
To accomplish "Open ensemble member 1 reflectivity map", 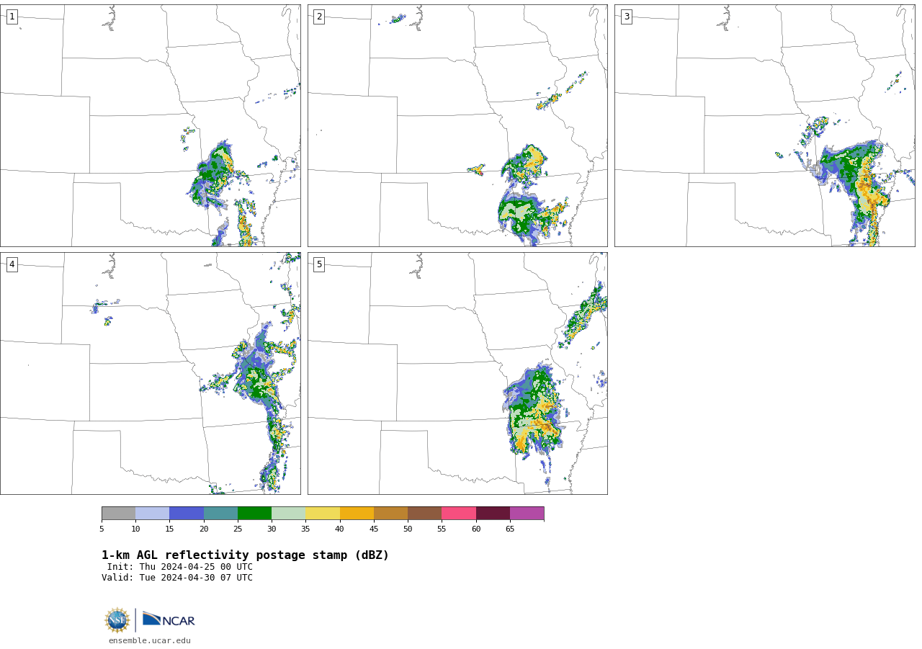I will click(x=151, y=125).
